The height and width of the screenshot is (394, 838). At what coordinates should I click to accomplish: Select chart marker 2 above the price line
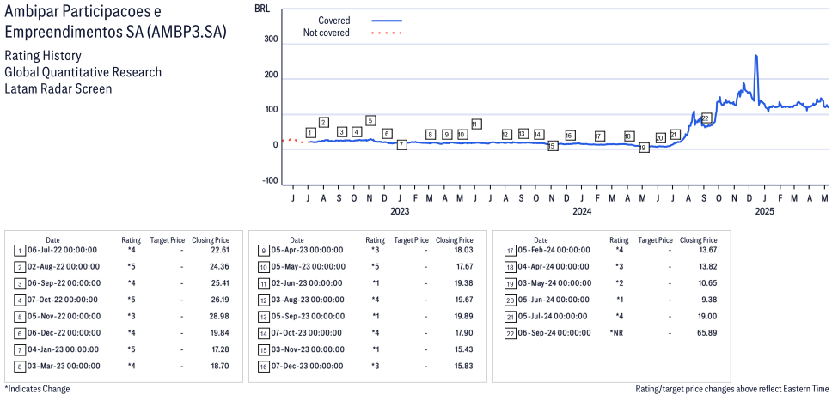323,122
